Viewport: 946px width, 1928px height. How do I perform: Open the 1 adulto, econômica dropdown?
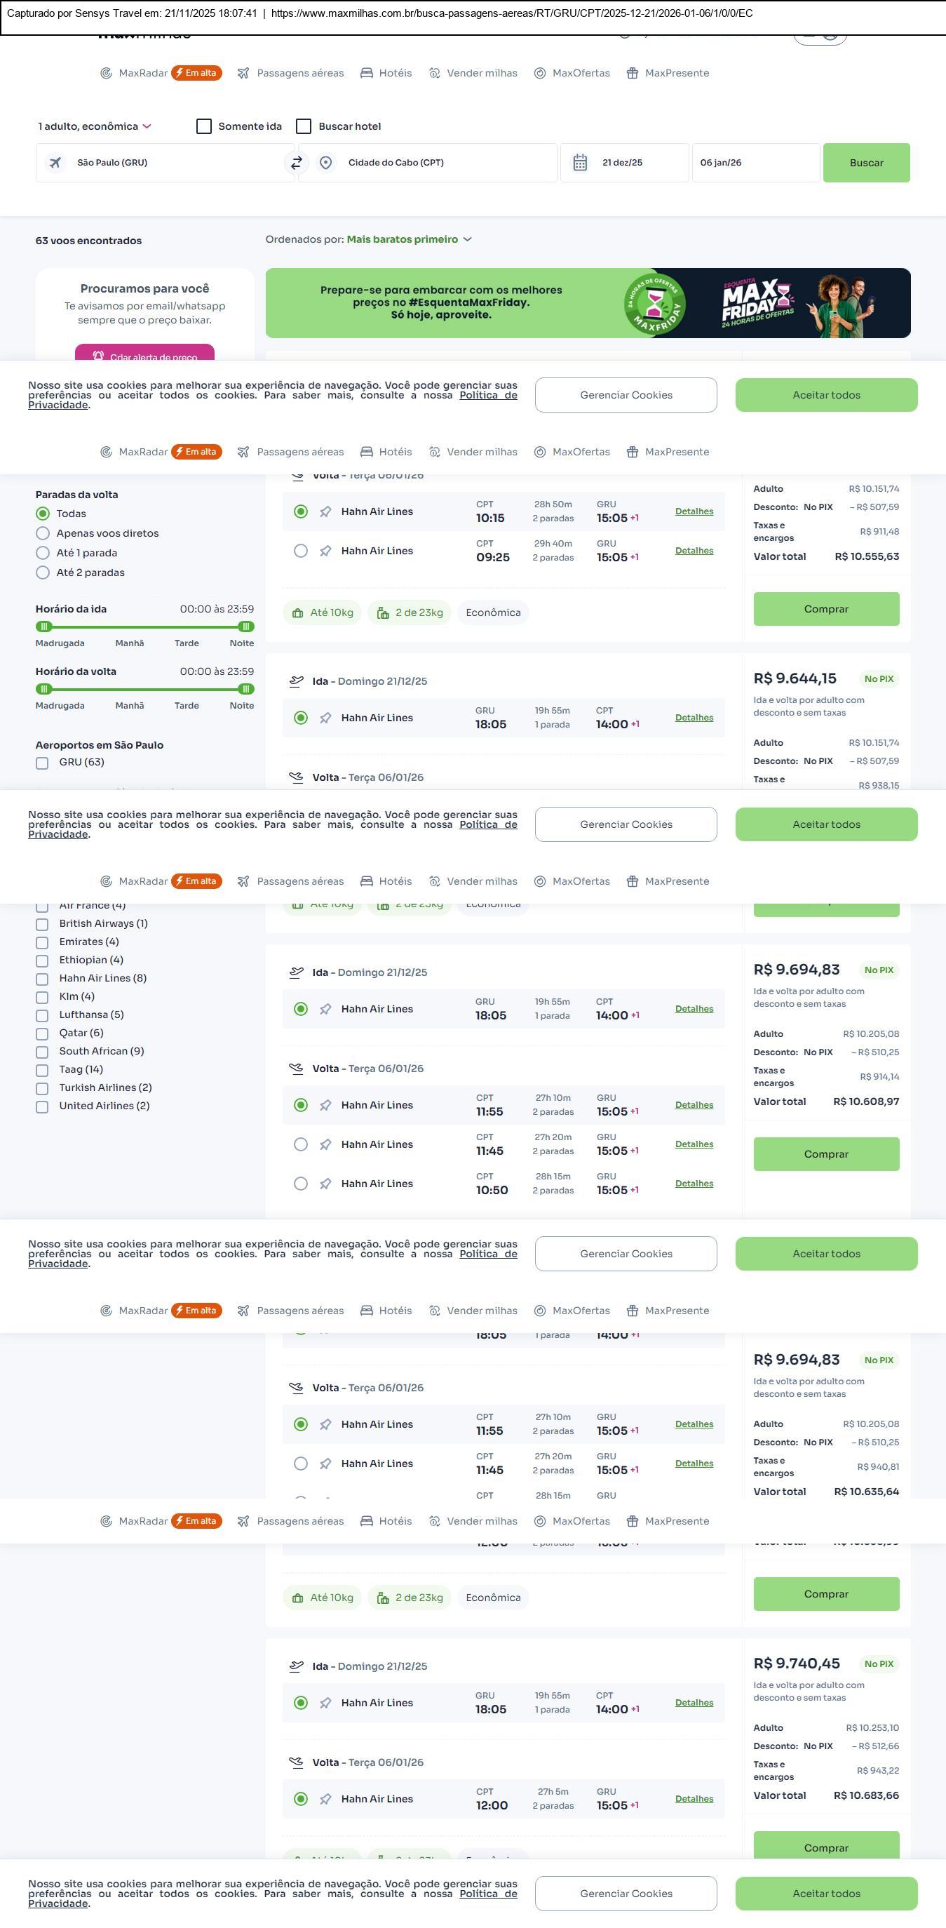point(94,126)
